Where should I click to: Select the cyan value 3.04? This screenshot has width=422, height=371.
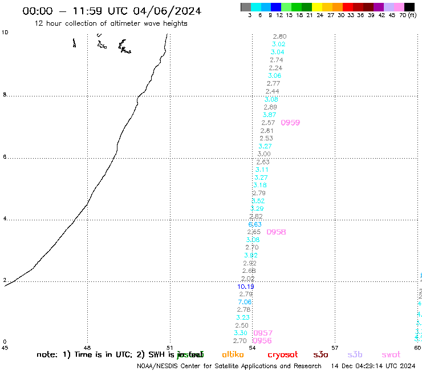278,52
